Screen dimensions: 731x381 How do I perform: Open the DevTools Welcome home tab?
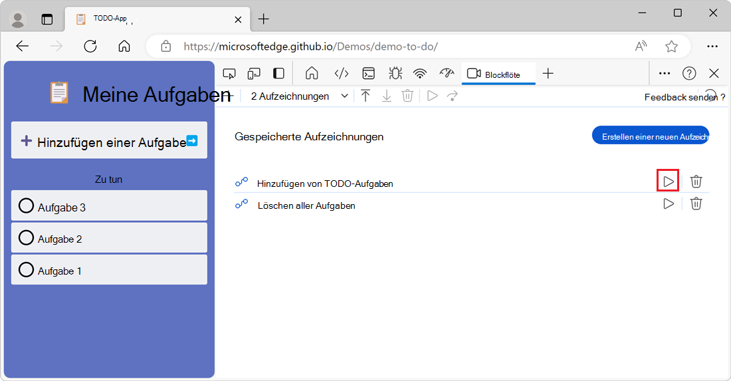click(x=312, y=74)
